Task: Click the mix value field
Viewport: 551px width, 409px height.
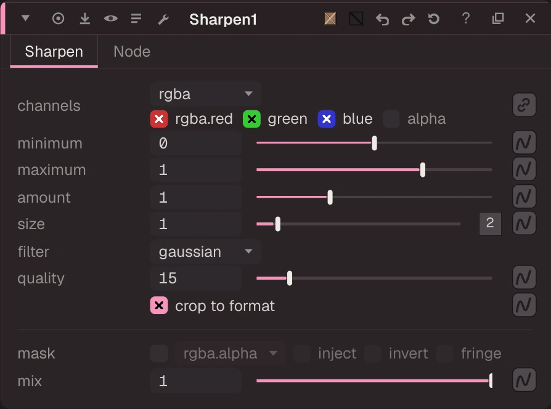Action: coord(196,381)
